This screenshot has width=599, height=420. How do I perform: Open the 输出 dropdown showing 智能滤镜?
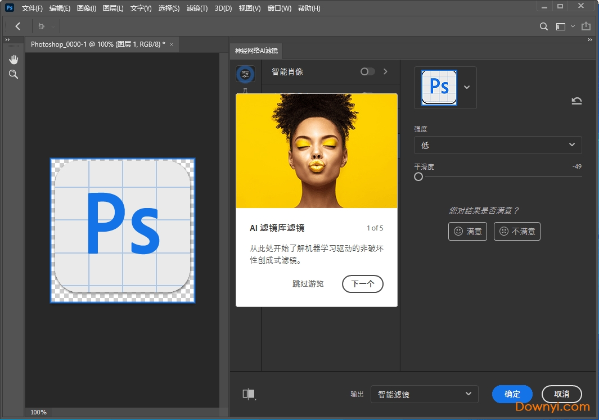[x=424, y=394]
